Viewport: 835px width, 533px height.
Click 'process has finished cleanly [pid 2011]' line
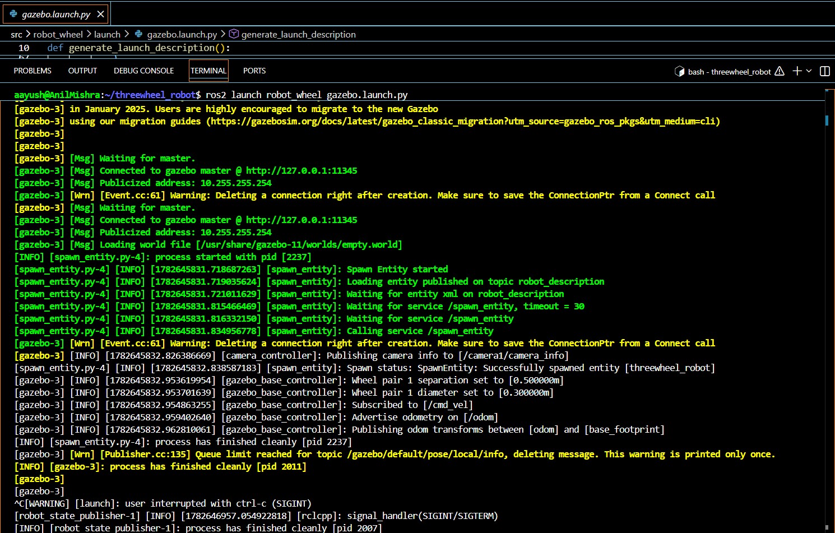pyautogui.click(x=208, y=466)
